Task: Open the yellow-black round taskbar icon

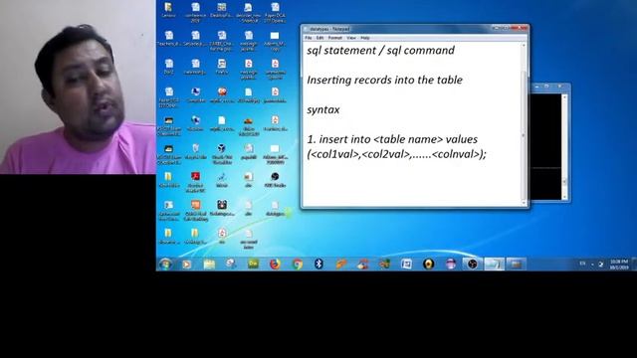Action: (x=428, y=265)
